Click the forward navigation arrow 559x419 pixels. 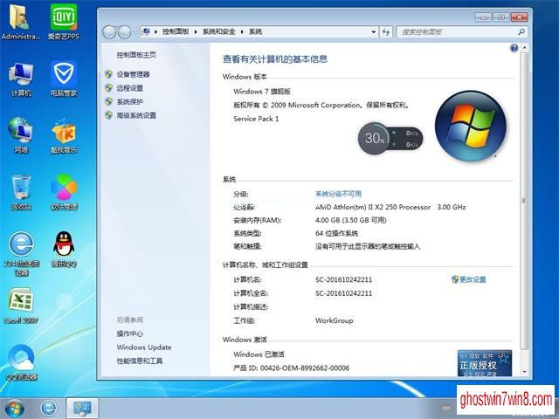(x=124, y=32)
